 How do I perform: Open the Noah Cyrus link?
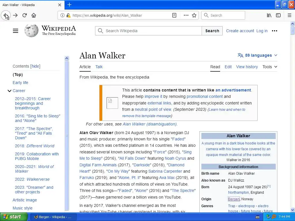coord(175,159)
